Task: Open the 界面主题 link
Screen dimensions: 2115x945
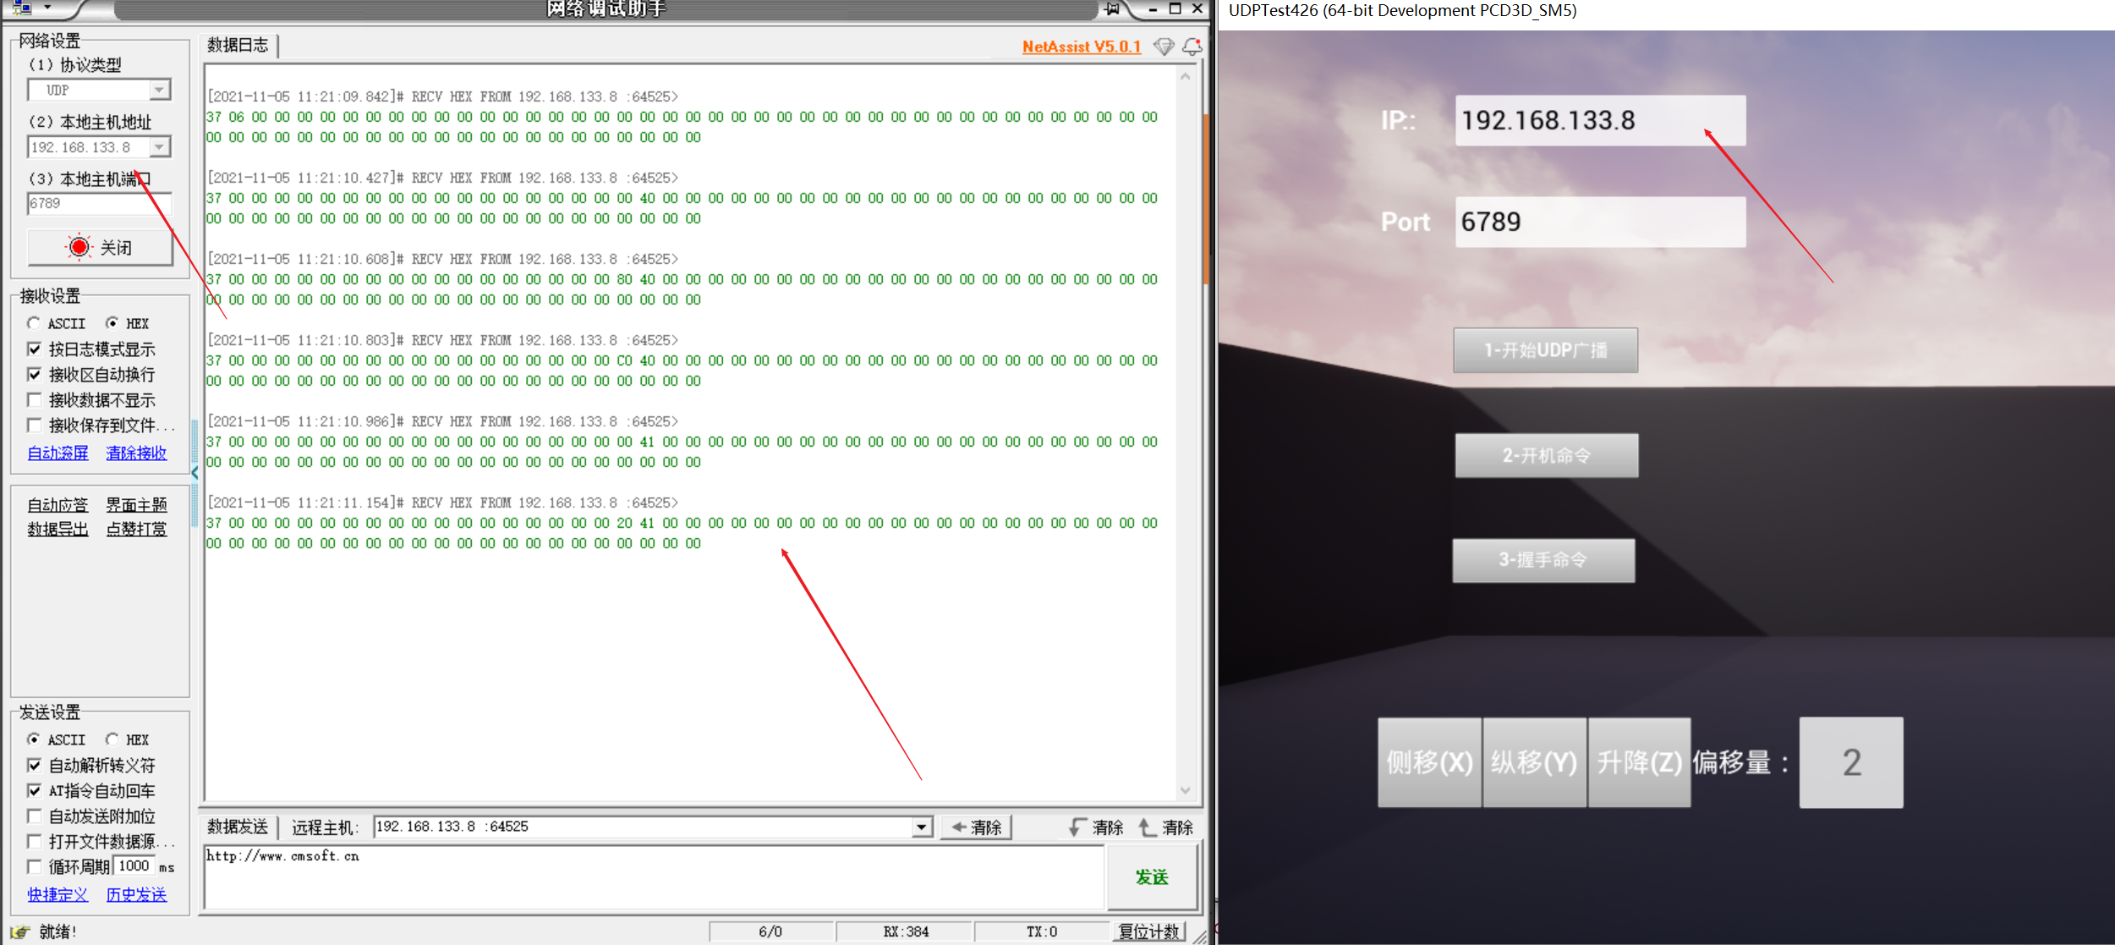Action: tap(136, 505)
